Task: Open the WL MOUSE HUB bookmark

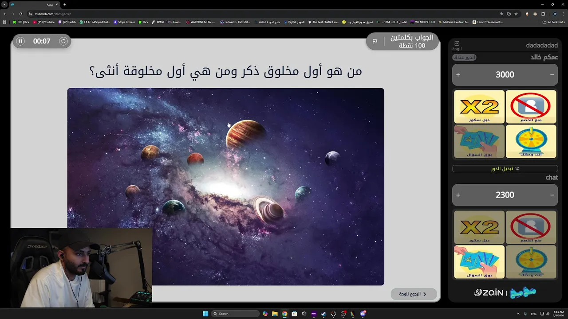Action: 422,22
